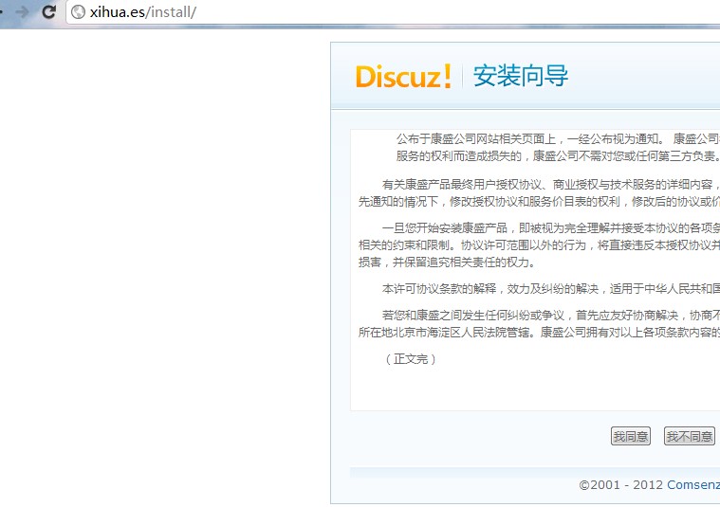The width and height of the screenshot is (720, 507).
Task: Click line starting 本许可协议条款的解释
Action: tap(550, 289)
